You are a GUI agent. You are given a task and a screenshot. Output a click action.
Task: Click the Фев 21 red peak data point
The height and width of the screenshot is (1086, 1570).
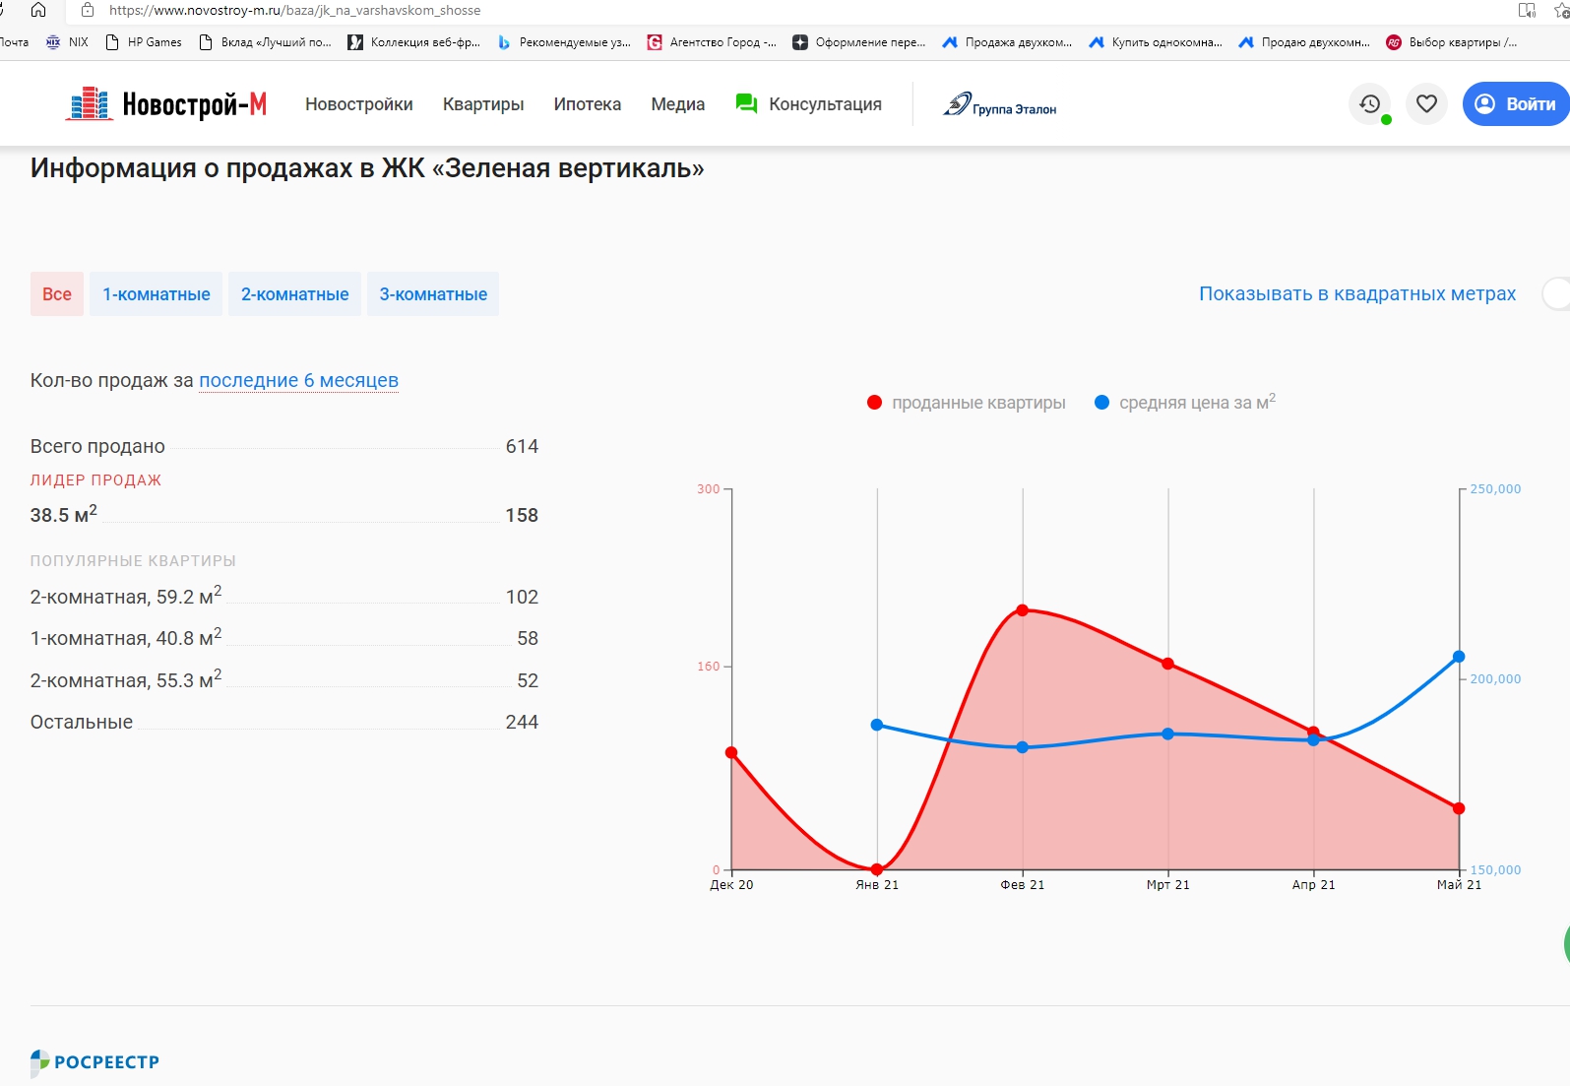(1022, 610)
